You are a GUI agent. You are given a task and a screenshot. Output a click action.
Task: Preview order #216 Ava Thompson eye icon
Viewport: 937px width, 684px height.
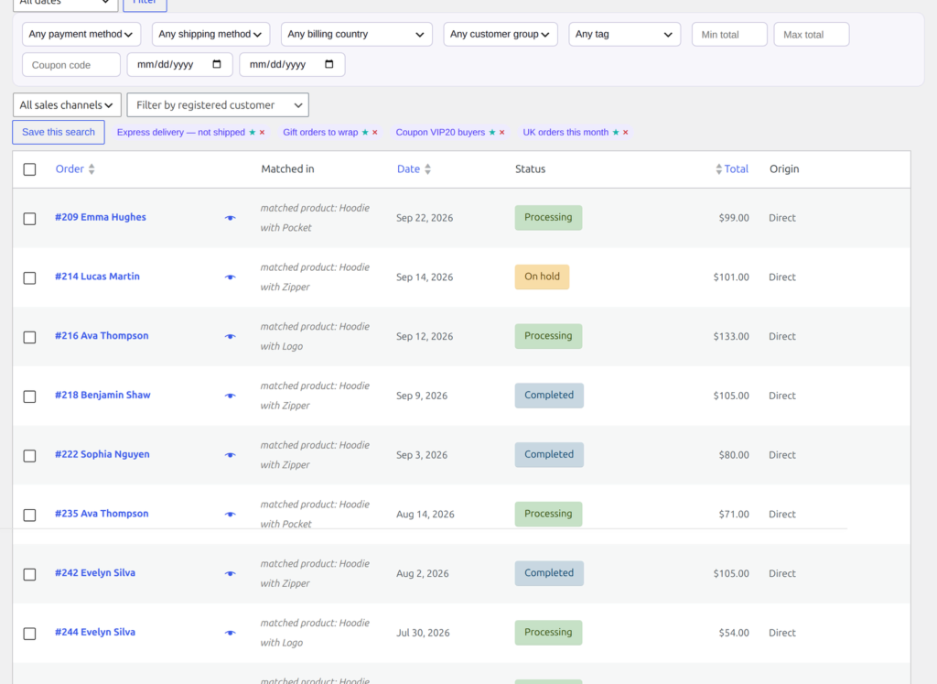(230, 337)
